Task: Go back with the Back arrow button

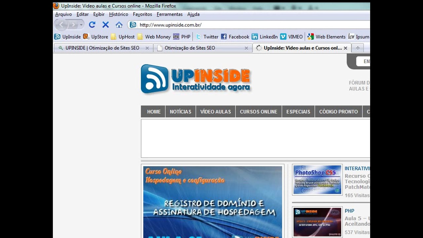Action: [x=61, y=25]
